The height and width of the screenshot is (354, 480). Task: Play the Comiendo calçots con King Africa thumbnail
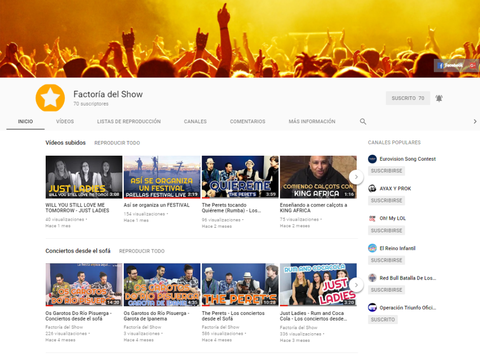[318, 177]
